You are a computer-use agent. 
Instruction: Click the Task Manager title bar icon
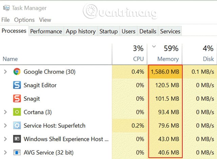tap(6, 8)
